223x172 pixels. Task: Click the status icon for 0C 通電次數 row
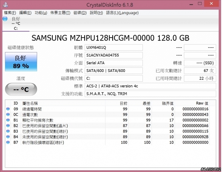tap(8, 114)
